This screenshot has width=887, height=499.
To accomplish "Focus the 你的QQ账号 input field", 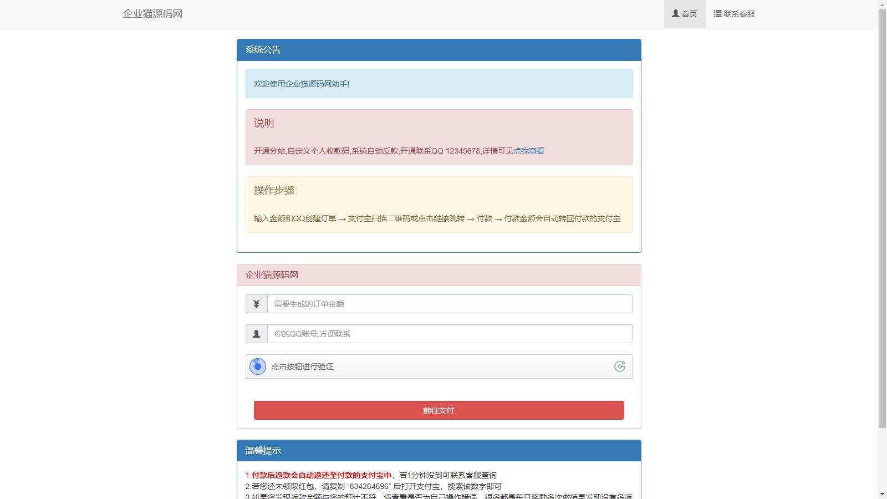I will point(450,334).
